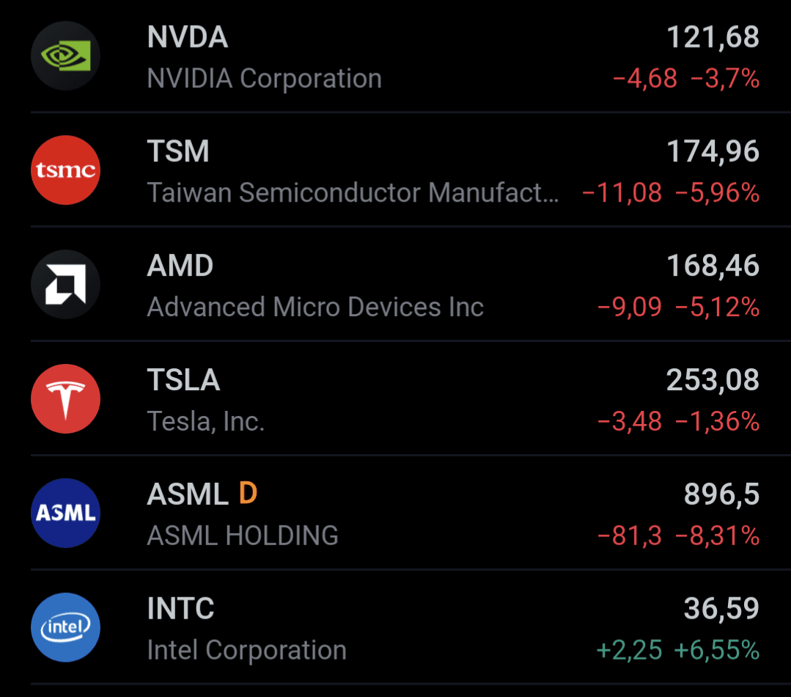Open the NVDA ticker symbol
The width and height of the screenshot is (791, 697).
pyautogui.click(x=188, y=37)
